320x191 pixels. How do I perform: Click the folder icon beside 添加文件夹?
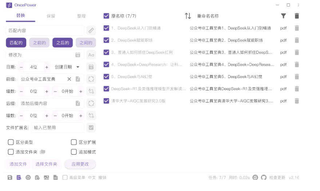click(43, 152)
